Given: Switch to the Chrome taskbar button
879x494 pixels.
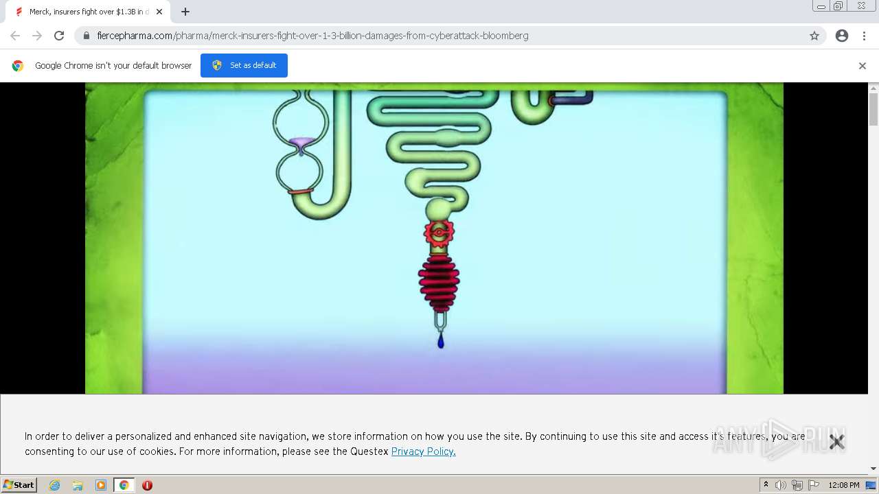Looking at the screenshot, I should [124, 485].
